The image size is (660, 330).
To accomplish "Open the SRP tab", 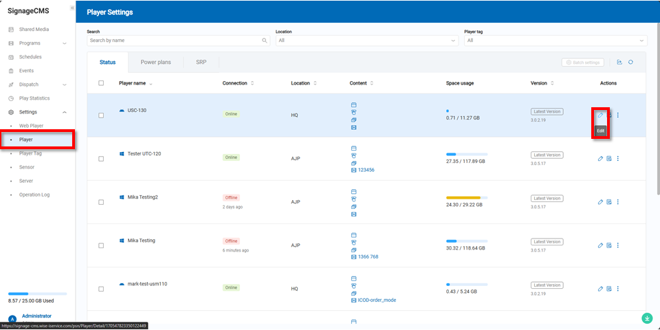I will tap(201, 63).
